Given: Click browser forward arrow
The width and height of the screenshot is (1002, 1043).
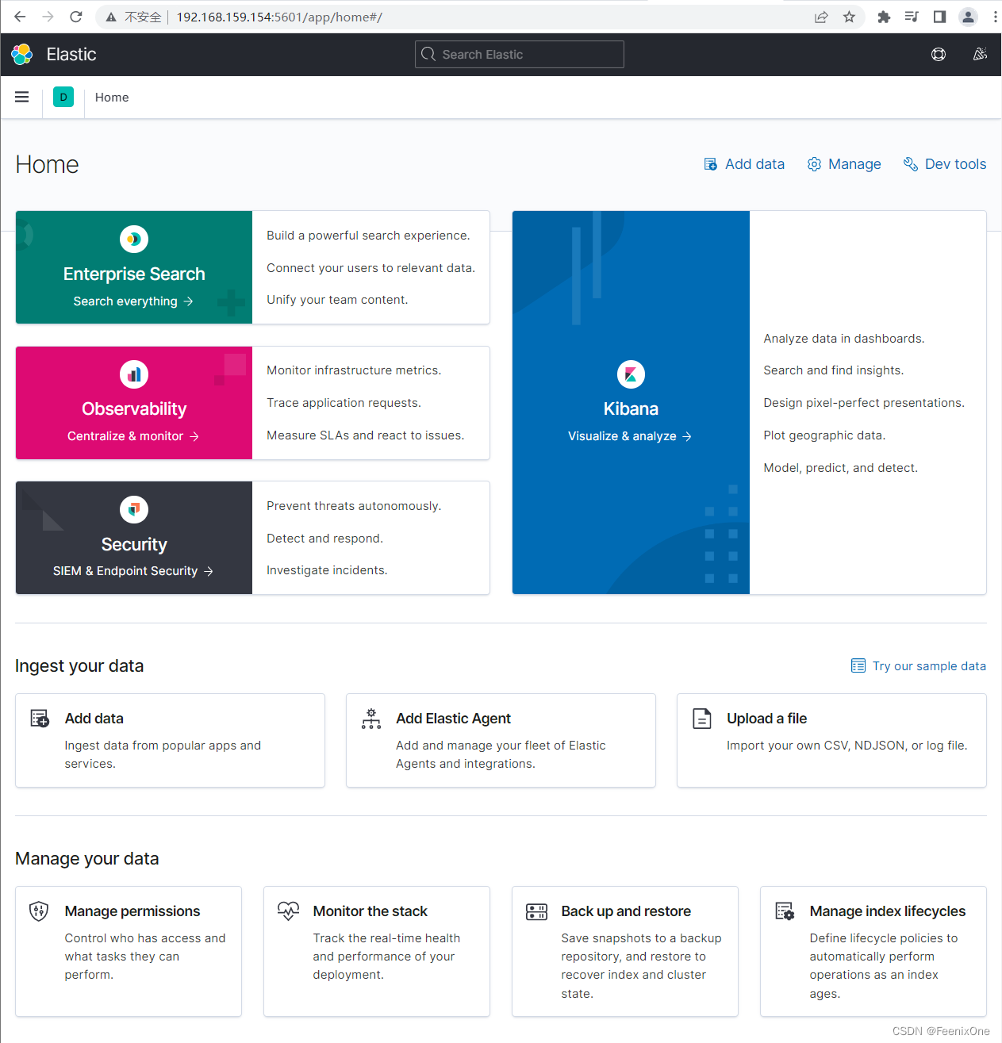Looking at the screenshot, I should click(48, 17).
